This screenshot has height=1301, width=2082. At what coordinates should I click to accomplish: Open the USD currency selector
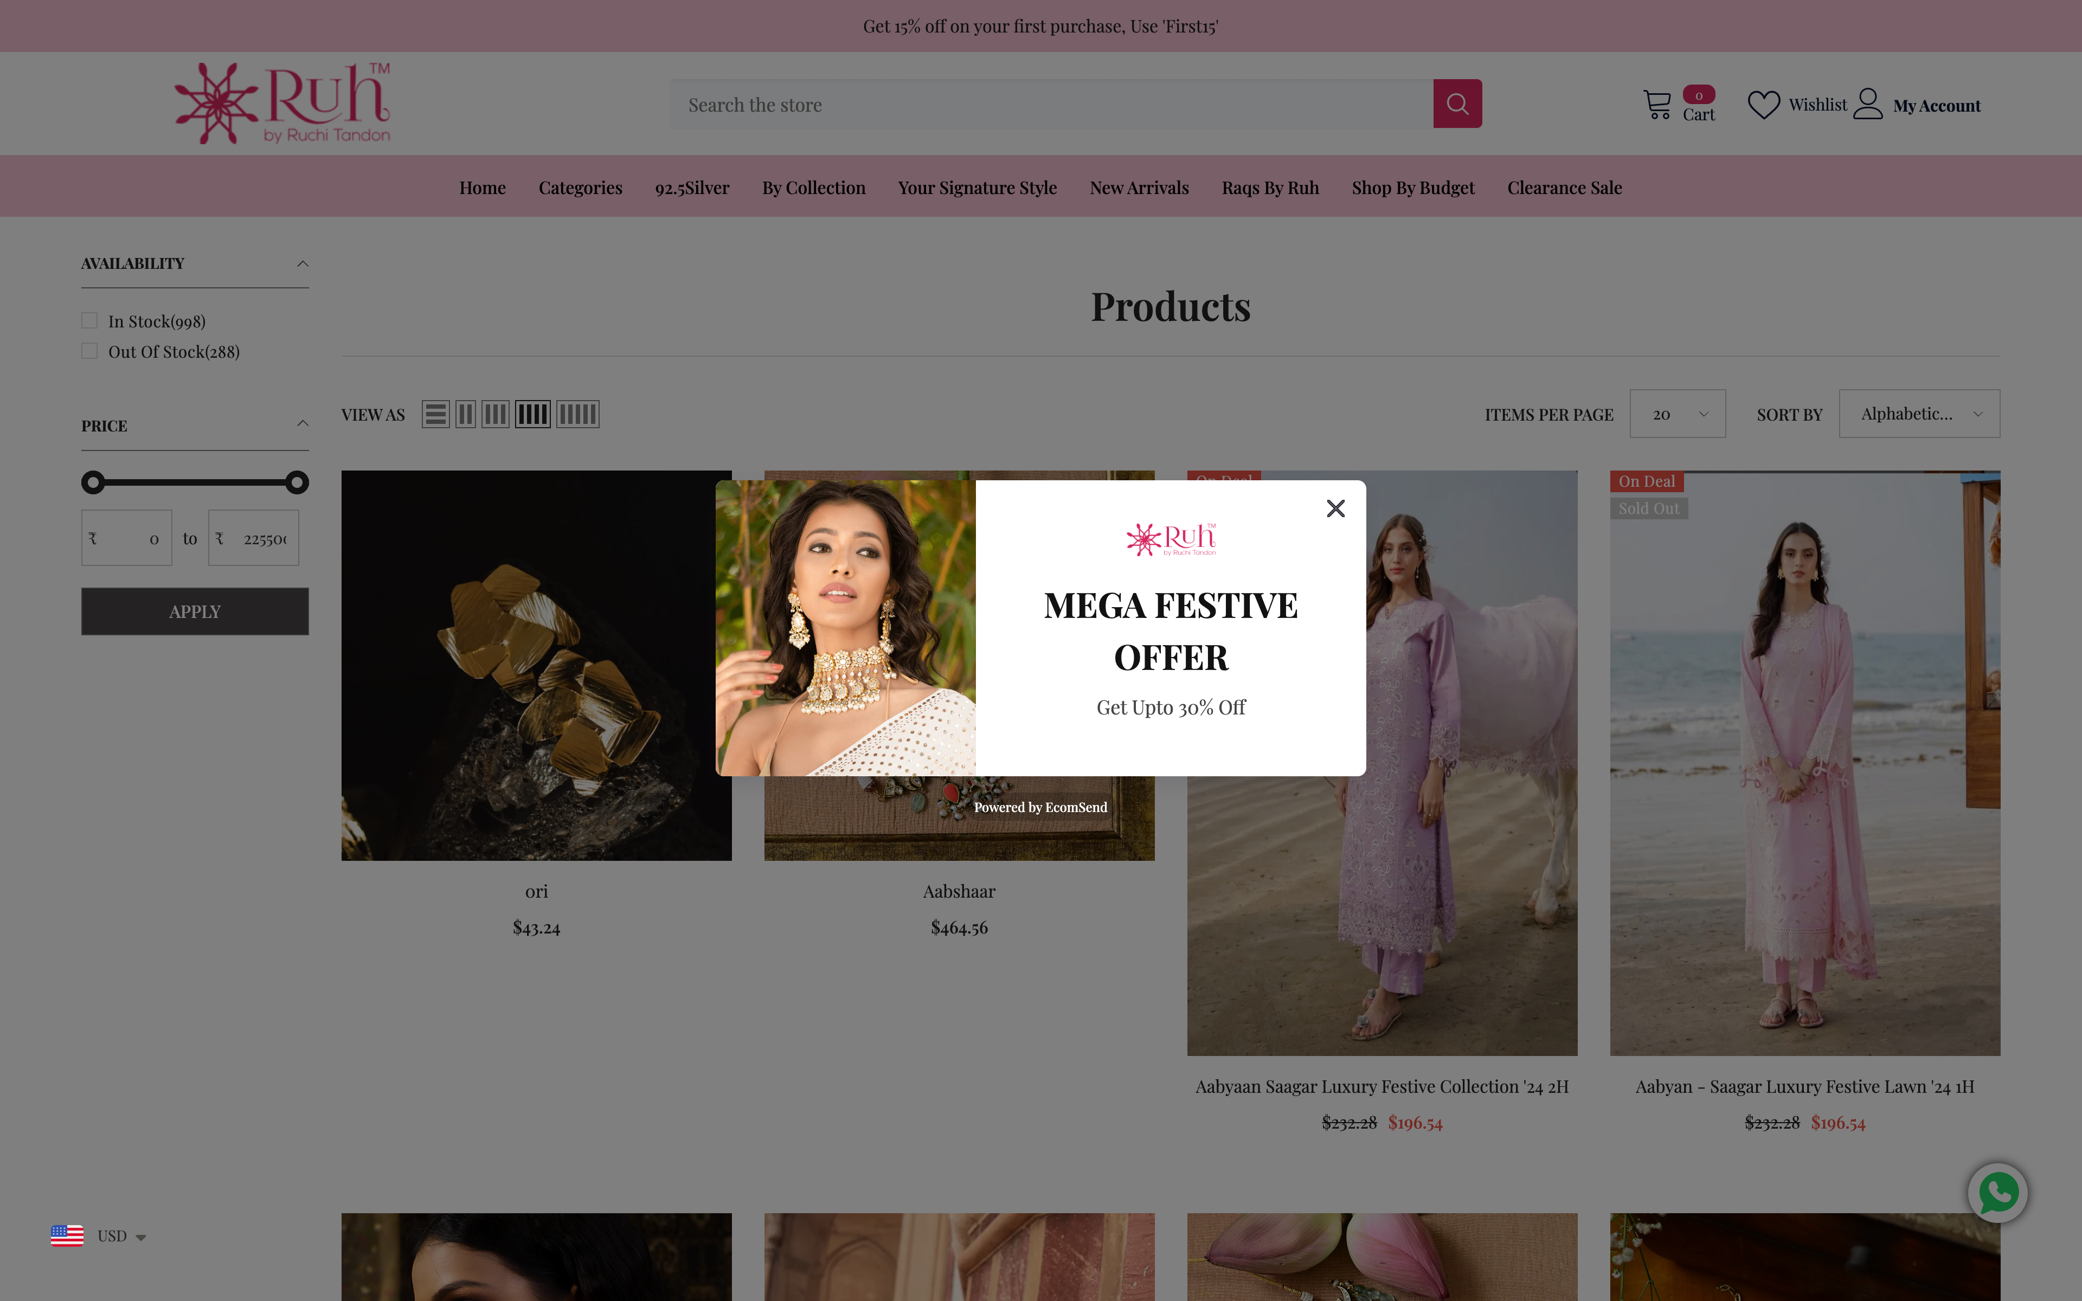pos(121,1235)
